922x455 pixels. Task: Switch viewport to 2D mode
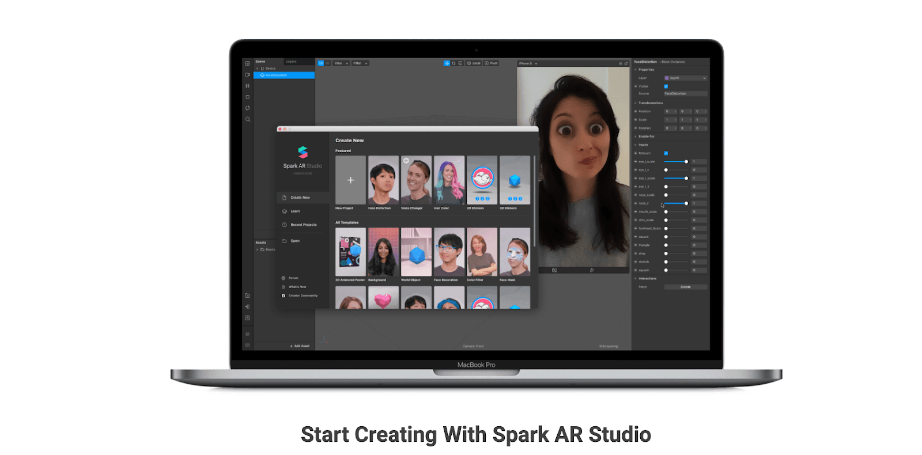(327, 63)
